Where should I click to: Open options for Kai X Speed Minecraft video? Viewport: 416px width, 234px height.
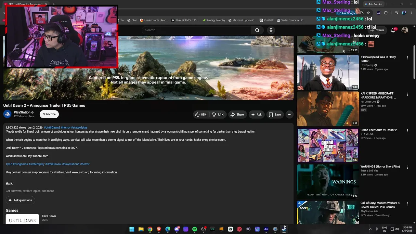(408, 94)
